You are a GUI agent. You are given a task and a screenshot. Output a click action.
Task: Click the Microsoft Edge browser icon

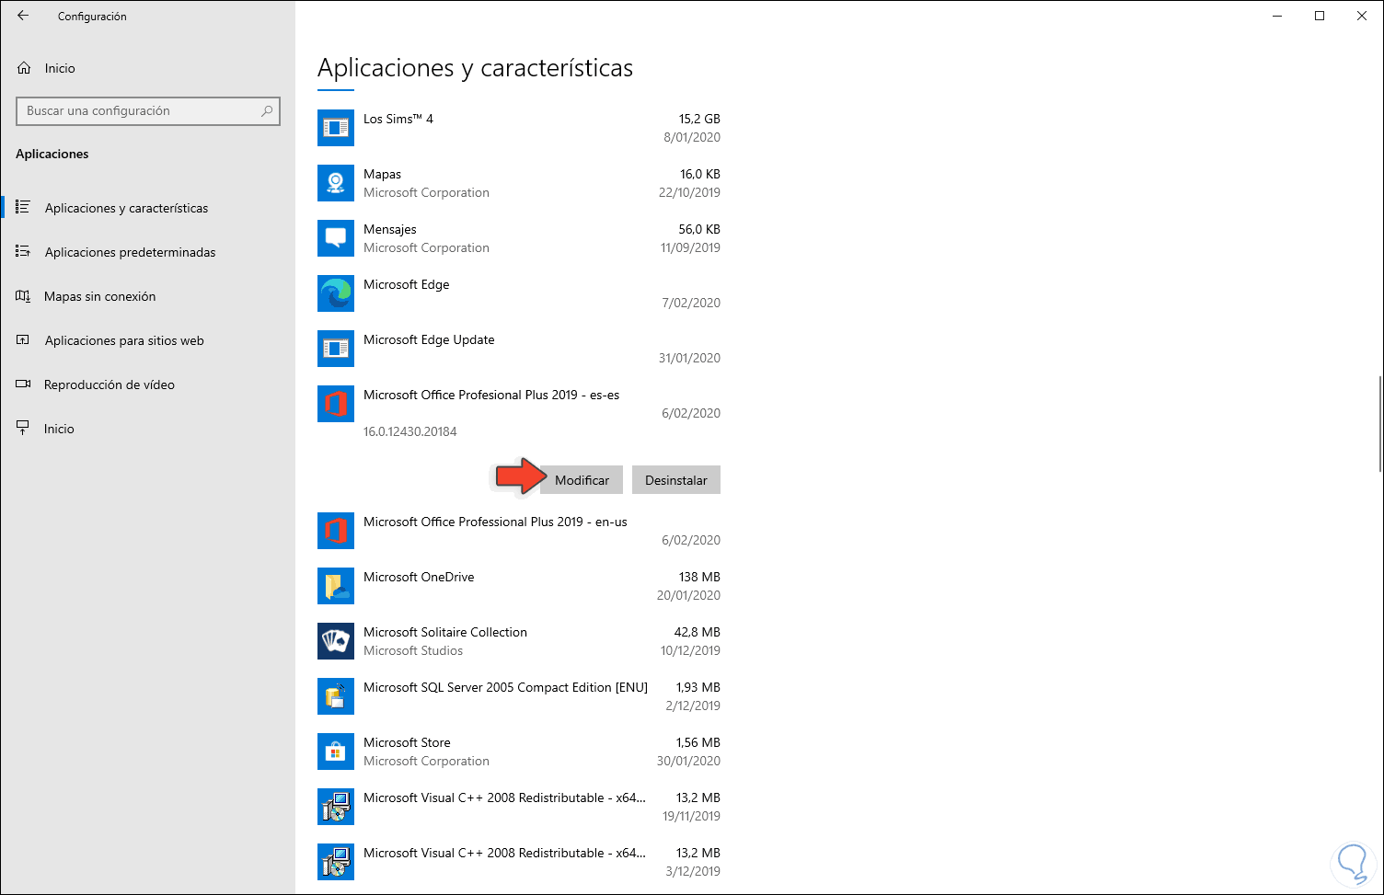[x=336, y=293]
